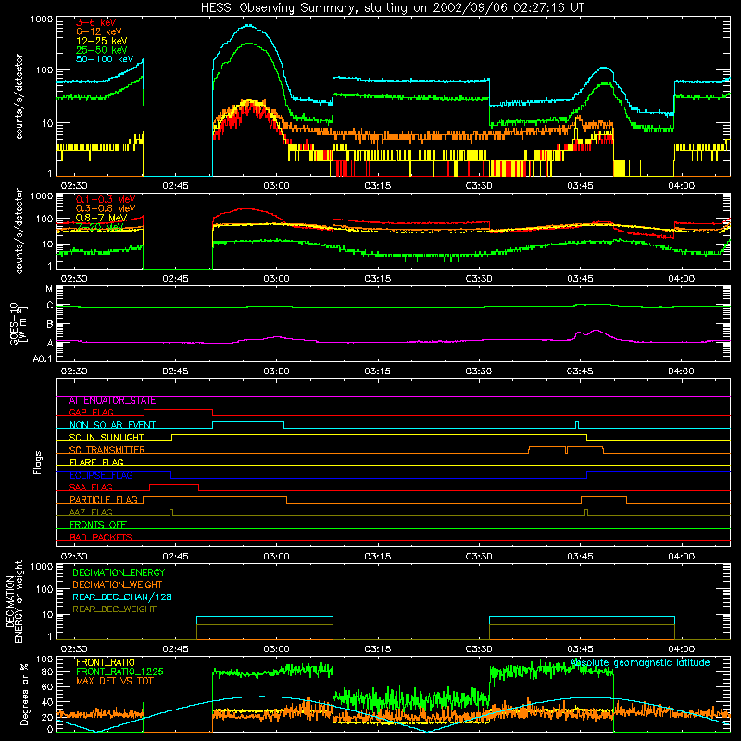Select the NON_SOLAR_EVENT flag label
The width and height of the screenshot is (741, 741).
click(112, 425)
